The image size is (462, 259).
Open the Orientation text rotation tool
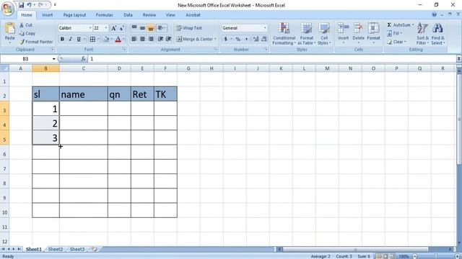(161, 28)
